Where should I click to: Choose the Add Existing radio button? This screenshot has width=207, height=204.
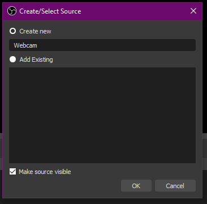coord(12,59)
